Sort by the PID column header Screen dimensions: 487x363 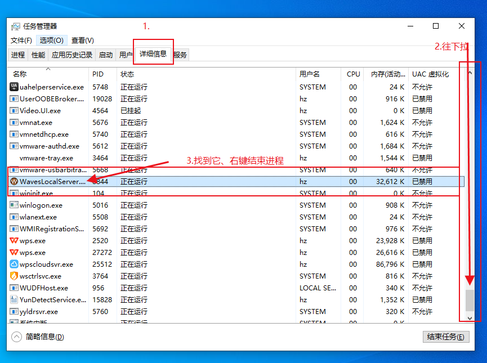(103, 74)
